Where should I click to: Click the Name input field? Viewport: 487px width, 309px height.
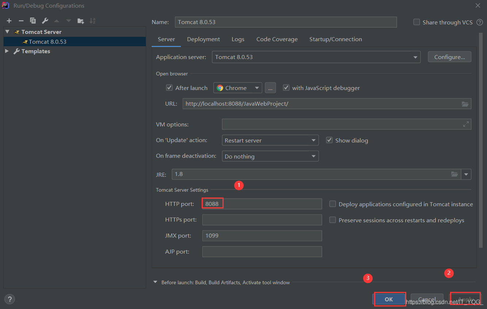286,22
